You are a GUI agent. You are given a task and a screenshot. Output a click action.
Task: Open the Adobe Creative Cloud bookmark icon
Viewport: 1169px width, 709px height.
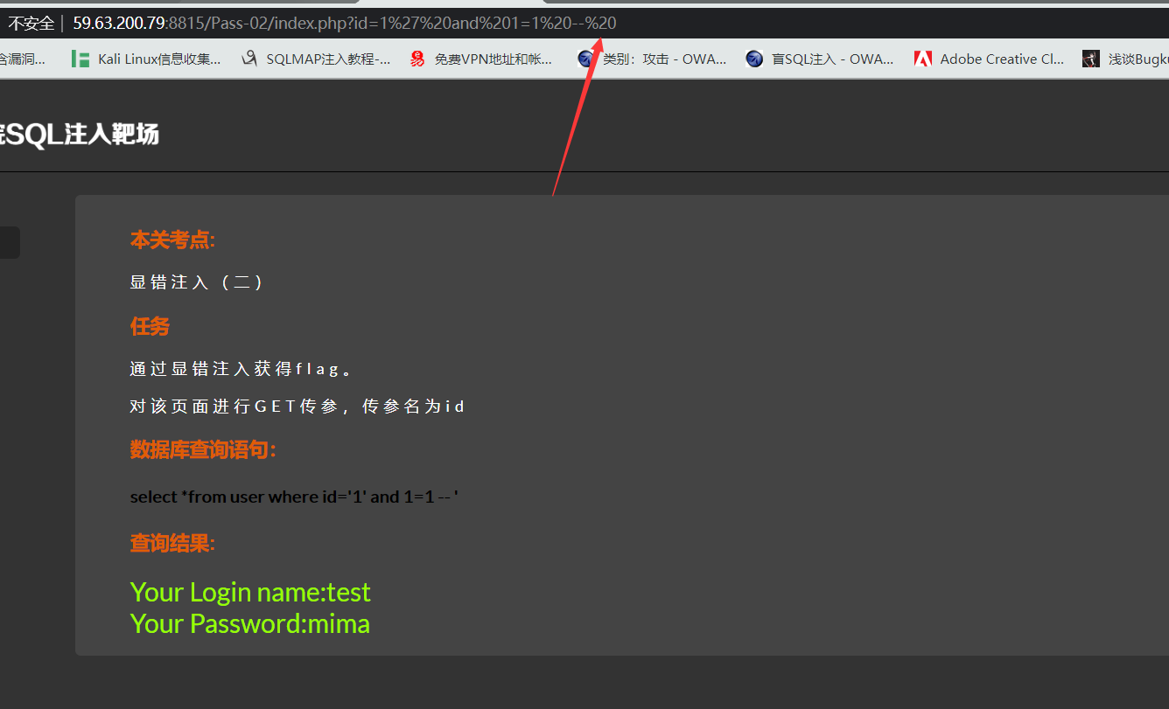point(922,59)
